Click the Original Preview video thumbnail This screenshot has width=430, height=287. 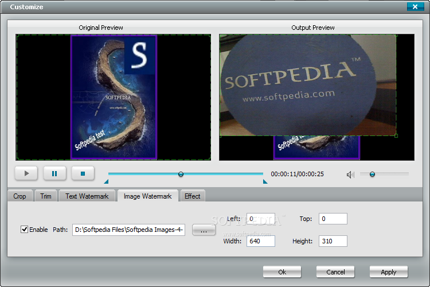[114, 97]
